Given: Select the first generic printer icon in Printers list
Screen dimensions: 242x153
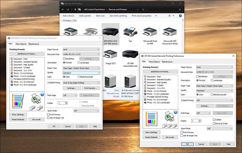Looking at the screenshot, I should [70, 32].
